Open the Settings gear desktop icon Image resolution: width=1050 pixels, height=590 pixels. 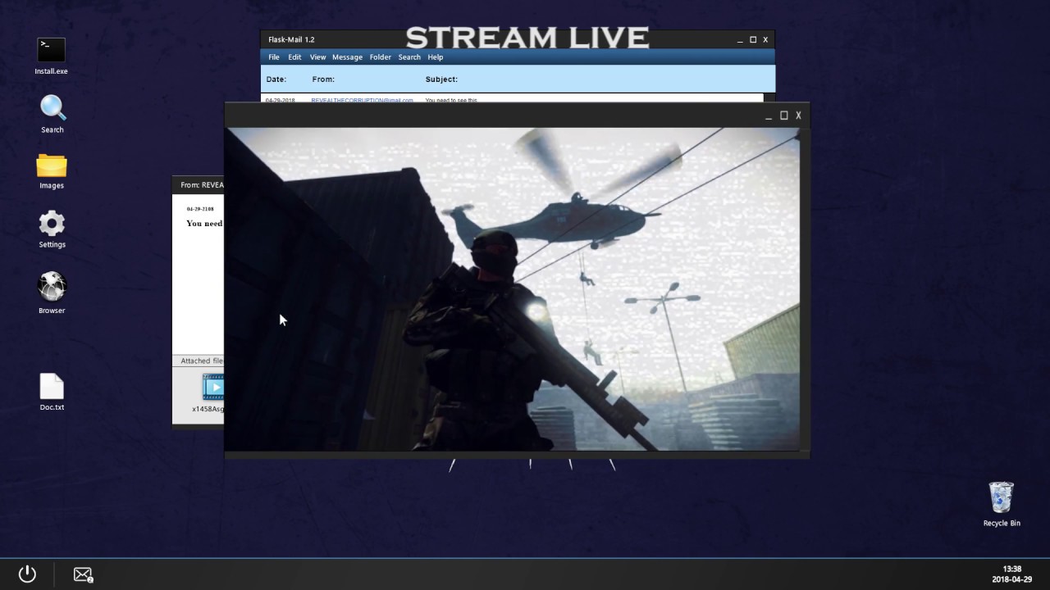52,224
